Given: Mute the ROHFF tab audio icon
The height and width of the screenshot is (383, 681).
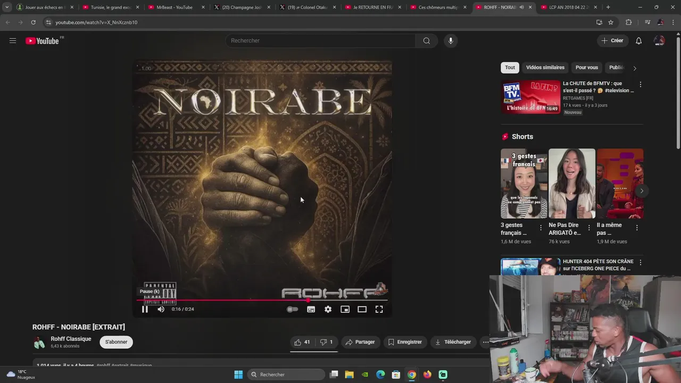Looking at the screenshot, I should click(x=521, y=7).
